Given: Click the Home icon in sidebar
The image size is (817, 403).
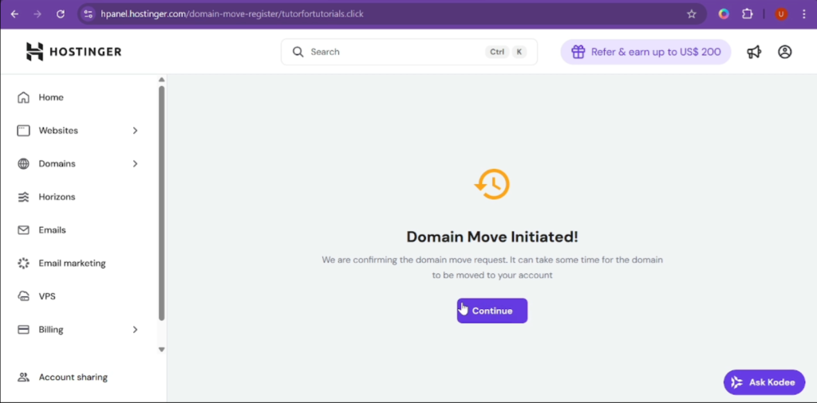Looking at the screenshot, I should [x=23, y=97].
